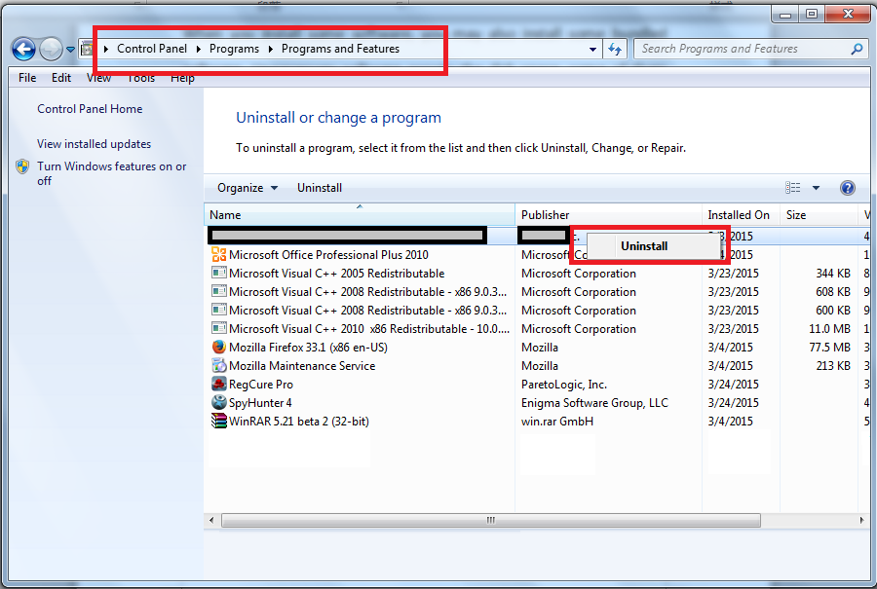Click horizontal scrollbar left arrow
Viewport: 877px width, 589px height.
tap(211, 520)
